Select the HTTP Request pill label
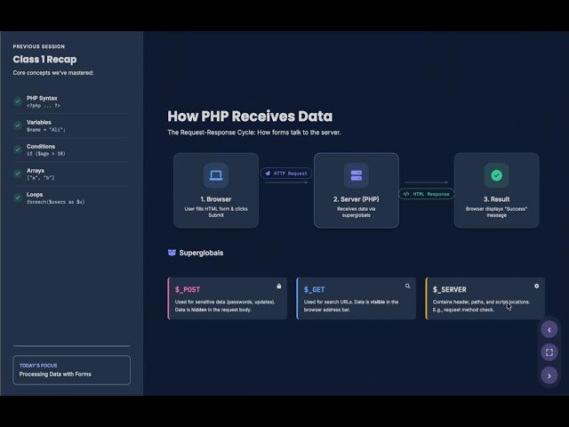 (x=286, y=173)
